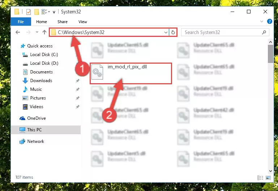Open the Share ribbon tab
Image resolution: width=278 pixels, height=191 pixels.
click(x=63, y=22)
